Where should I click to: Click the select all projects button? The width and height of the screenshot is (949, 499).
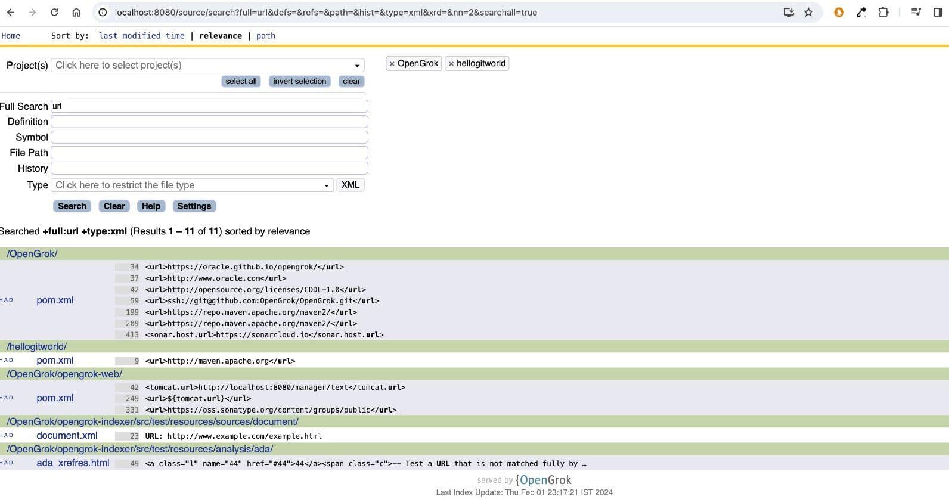coord(241,81)
